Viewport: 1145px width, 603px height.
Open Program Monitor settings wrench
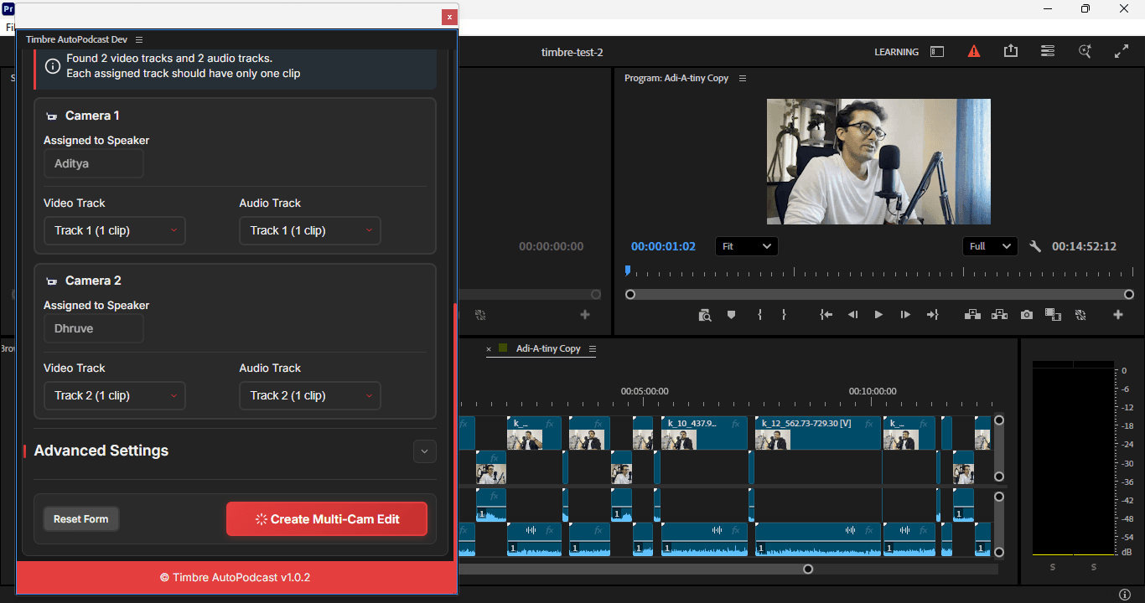[x=1034, y=246]
